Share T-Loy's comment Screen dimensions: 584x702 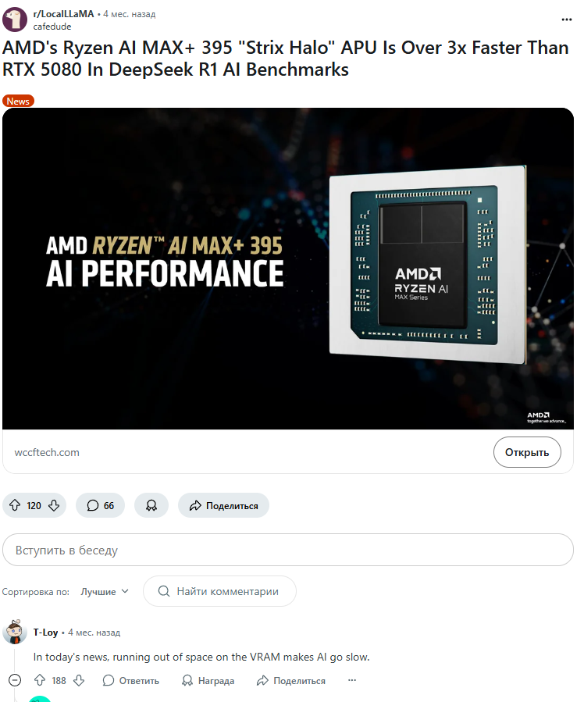click(291, 680)
